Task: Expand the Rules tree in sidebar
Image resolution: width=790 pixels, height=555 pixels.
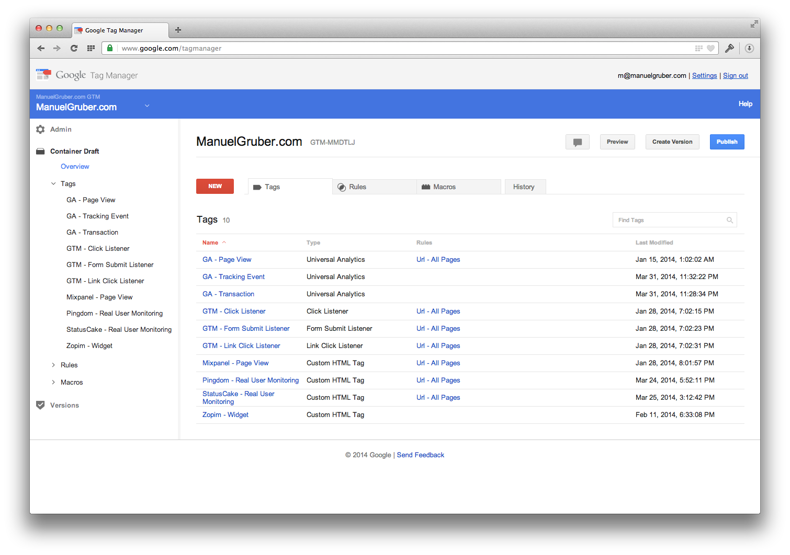Action: click(53, 365)
